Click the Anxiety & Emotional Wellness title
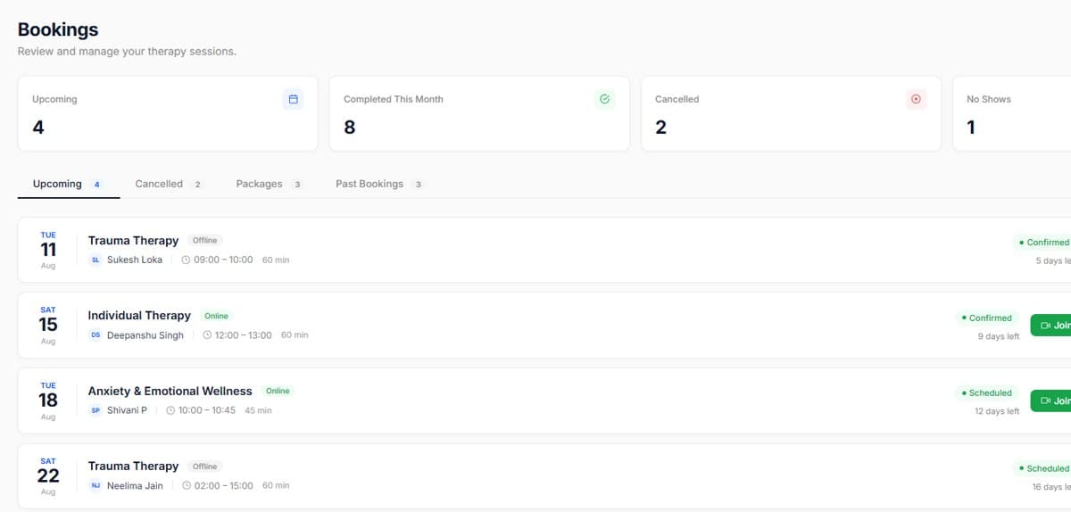 pyautogui.click(x=170, y=391)
